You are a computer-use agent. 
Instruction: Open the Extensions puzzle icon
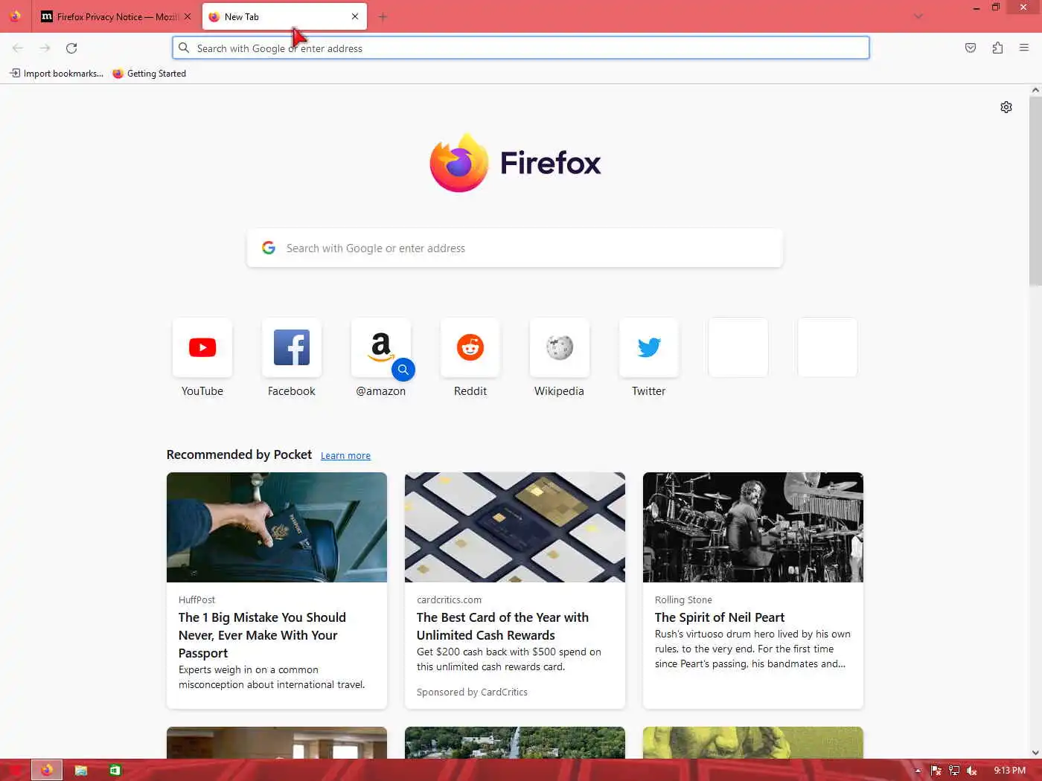coord(997,48)
